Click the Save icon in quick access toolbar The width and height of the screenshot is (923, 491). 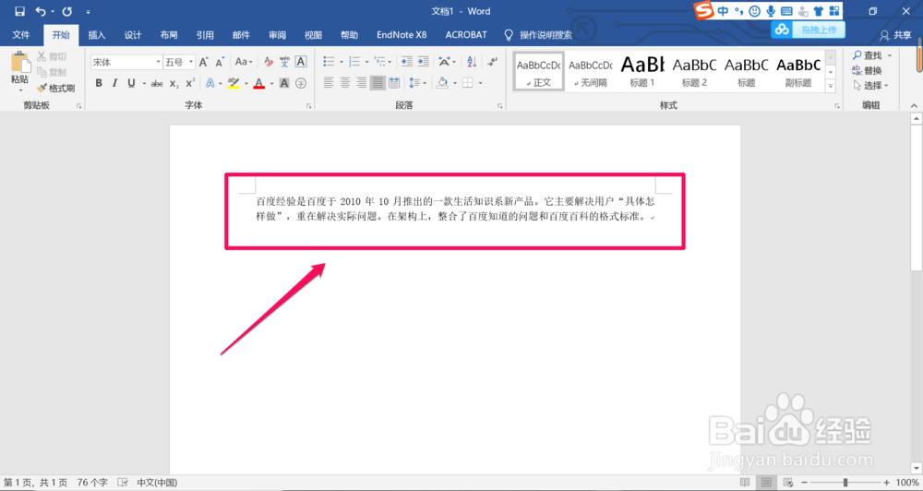pyautogui.click(x=19, y=11)
